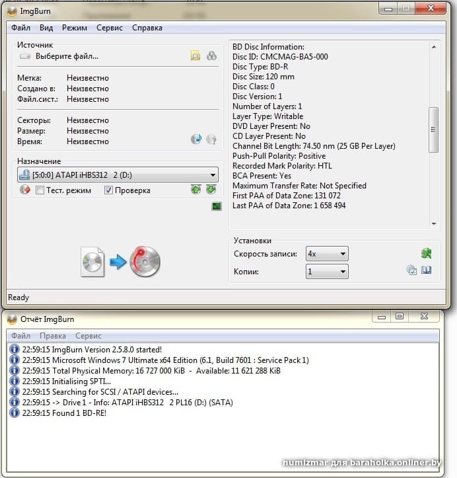
Task: Open the Сервис menu in ImgBurn main window
Action: pyautogui.click(x=110, y=28)
